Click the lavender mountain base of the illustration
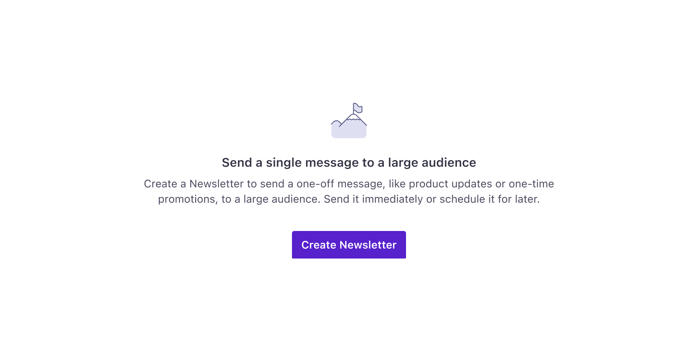Viewport: 698px width, 361px height. point(349,132)
